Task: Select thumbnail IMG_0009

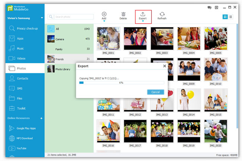Action: [189, 69]
